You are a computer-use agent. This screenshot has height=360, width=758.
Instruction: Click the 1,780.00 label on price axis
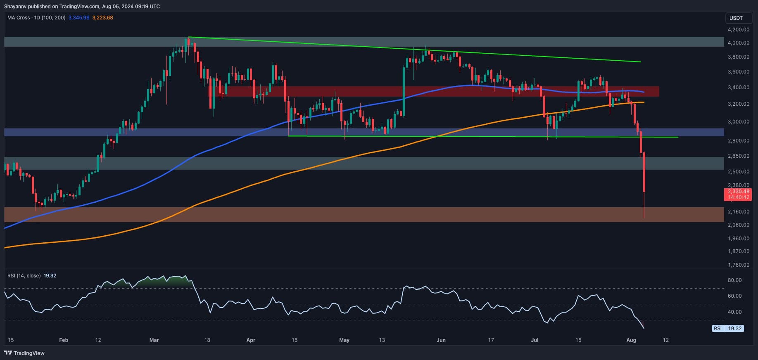pyautogui.click(x=738, y=265)
